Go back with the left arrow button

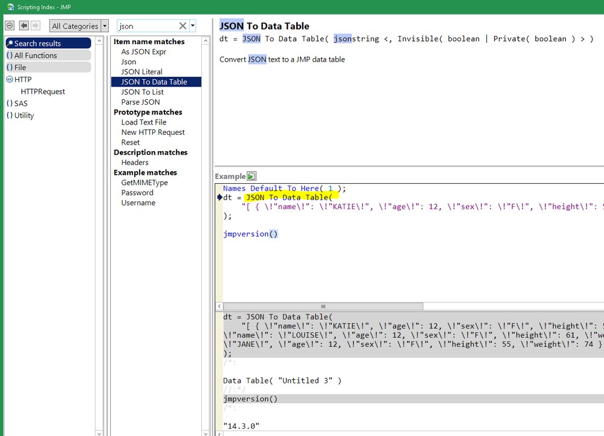[24, 25]
